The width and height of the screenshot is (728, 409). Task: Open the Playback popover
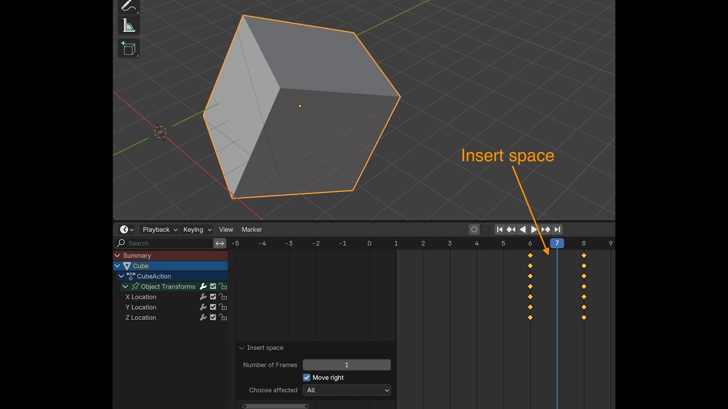[159, 229]
